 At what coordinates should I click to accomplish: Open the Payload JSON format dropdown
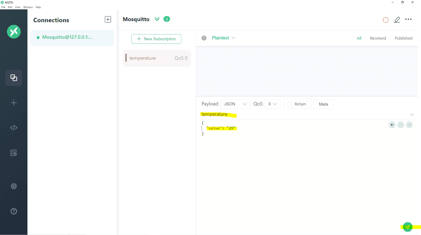[x=235, y=104]
